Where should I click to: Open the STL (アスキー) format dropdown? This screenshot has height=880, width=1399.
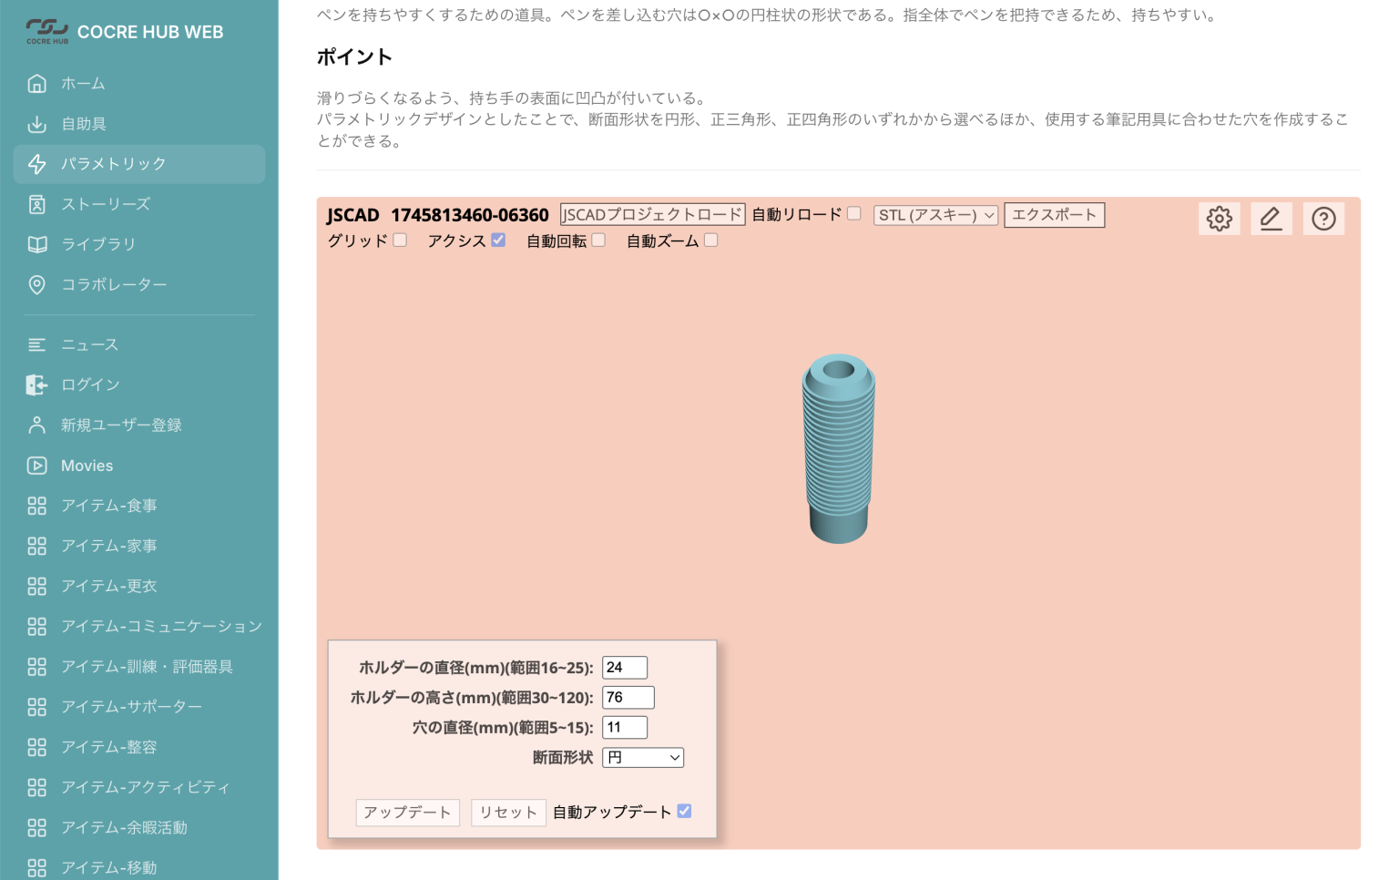tap(935, 215)
